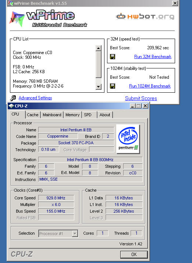This screenshot has height=263, width=192.
Task: Click the Multiplier value x 6.0
Action: 56,205
